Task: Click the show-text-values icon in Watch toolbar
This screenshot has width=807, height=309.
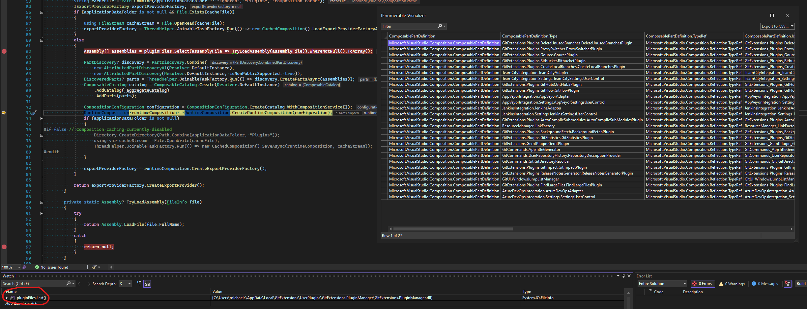Action: [147, 283]
